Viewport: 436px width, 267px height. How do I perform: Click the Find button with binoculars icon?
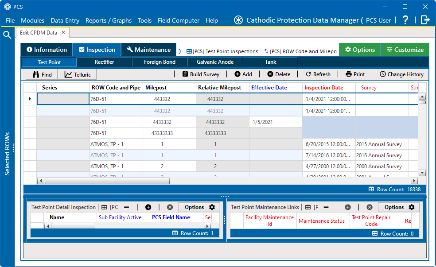point(42,74)
